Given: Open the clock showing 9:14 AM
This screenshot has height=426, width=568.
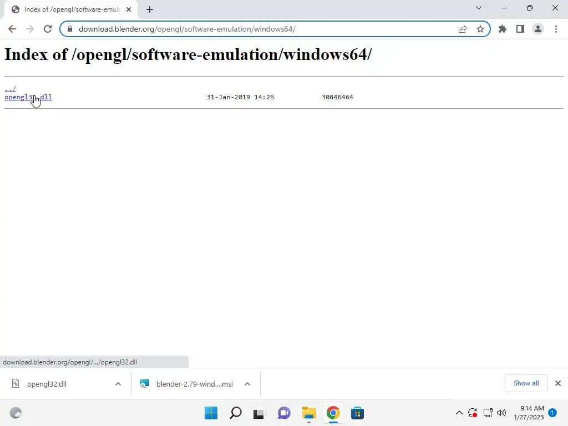Looking at the screenshot, I should [x=529, y=413].
